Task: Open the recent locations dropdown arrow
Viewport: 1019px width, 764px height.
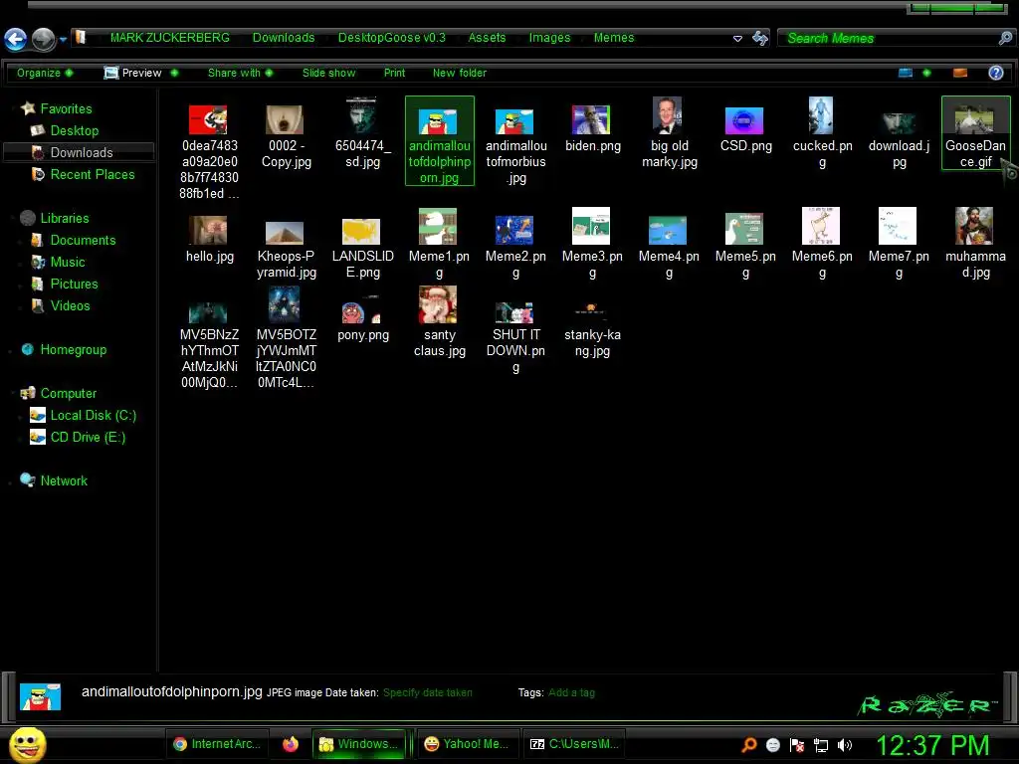Action: (63, 40)
